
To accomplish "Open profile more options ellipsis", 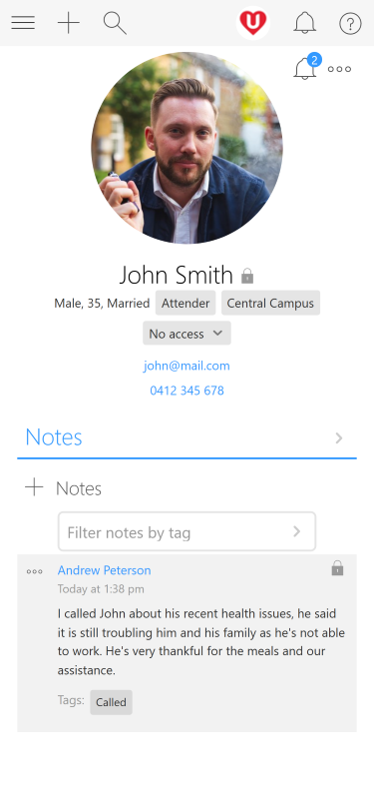I will click(339, 69).
